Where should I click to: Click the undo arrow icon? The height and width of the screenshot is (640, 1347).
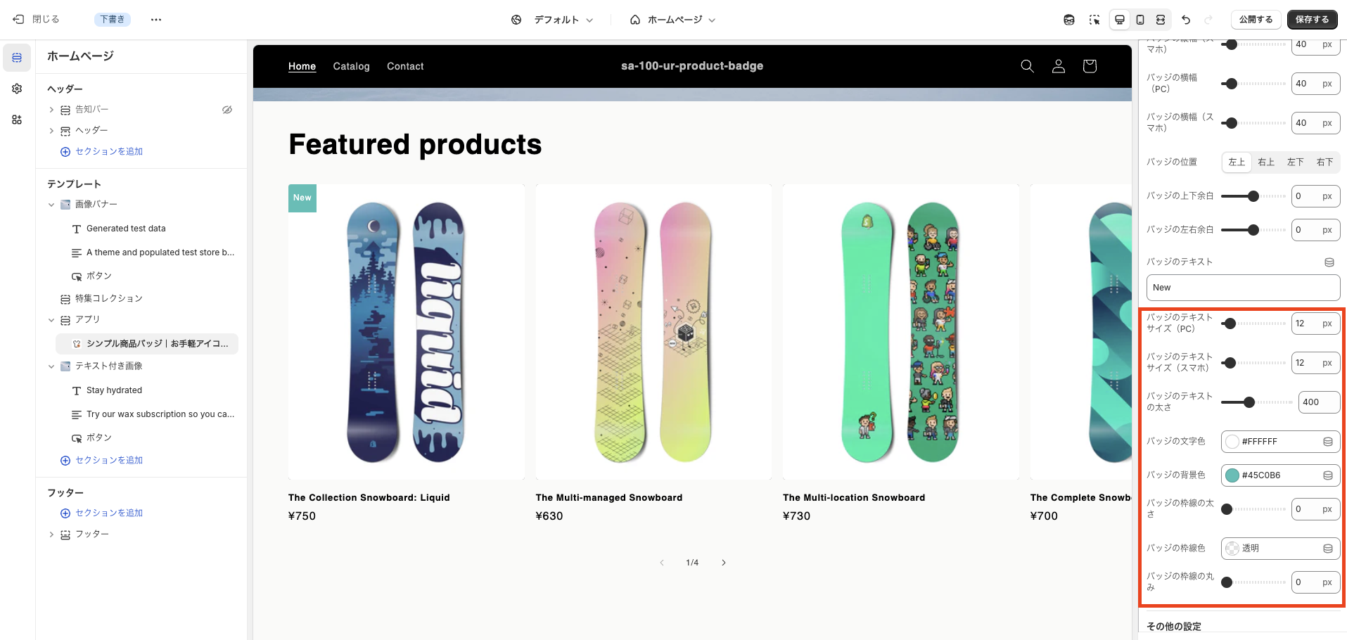click(x=1186, y=20)
